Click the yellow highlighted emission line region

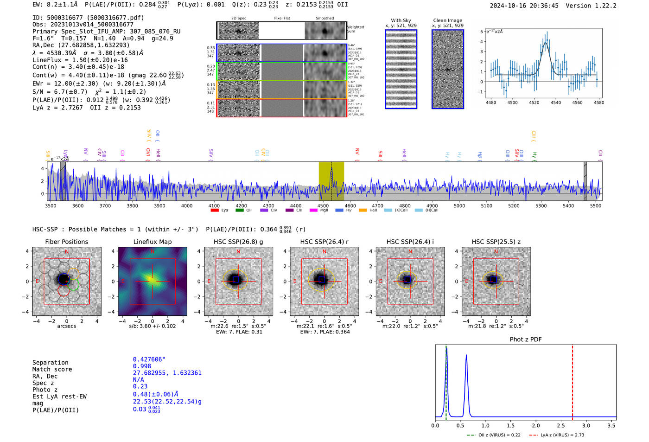point(331,181)
